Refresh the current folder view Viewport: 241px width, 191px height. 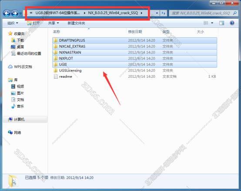(164, 13)
